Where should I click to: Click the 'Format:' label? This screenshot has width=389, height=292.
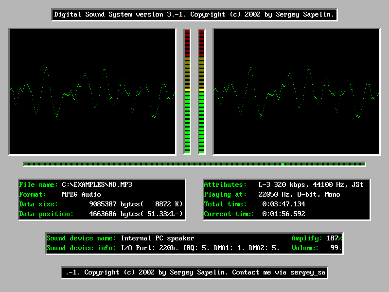(33, 194)
